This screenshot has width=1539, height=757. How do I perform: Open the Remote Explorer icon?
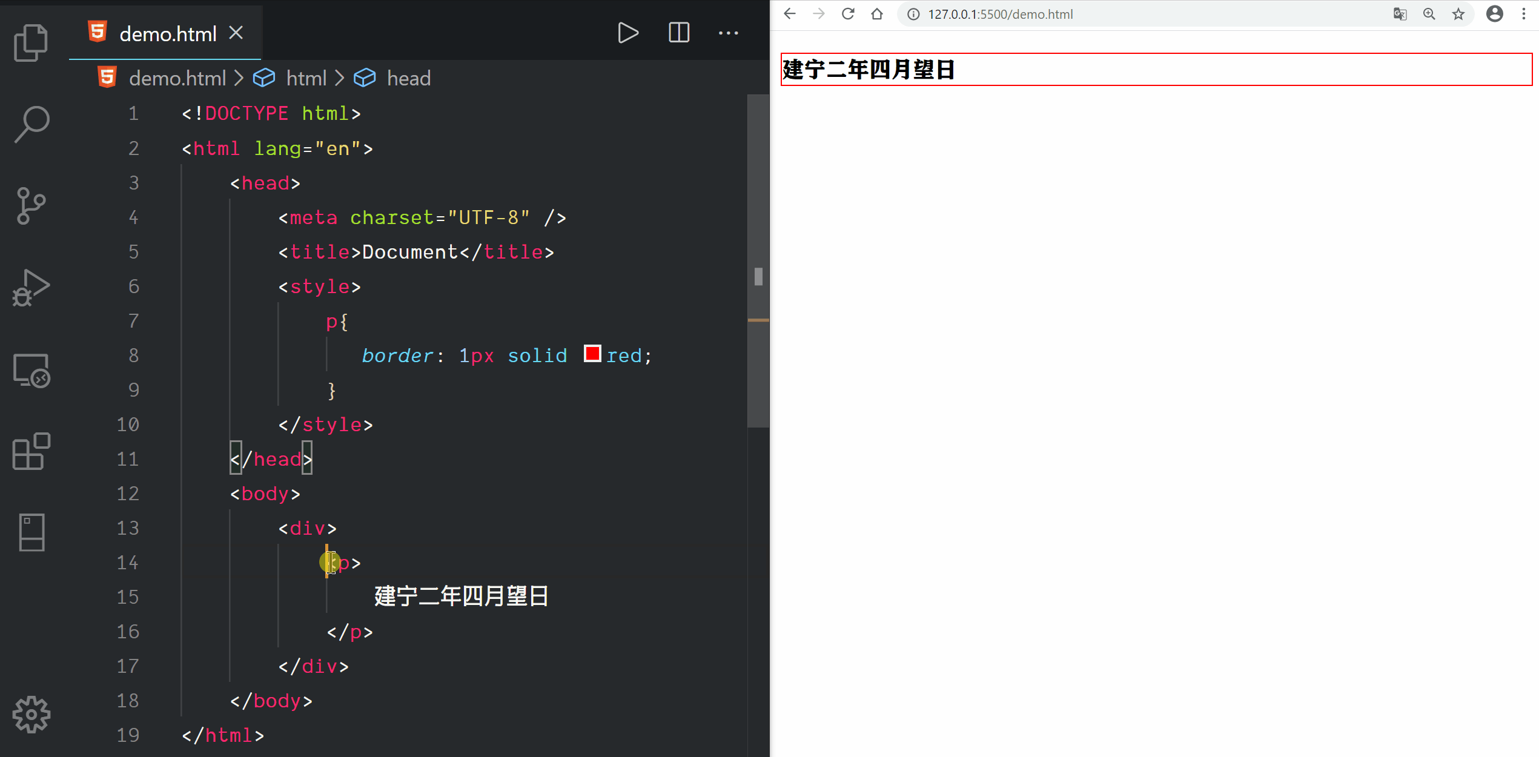pos(31,370)
